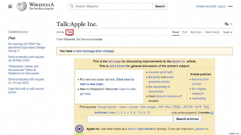Open the language selector icon
The image size is (241, 135).
pyautogui.click(x=228, y=24)
